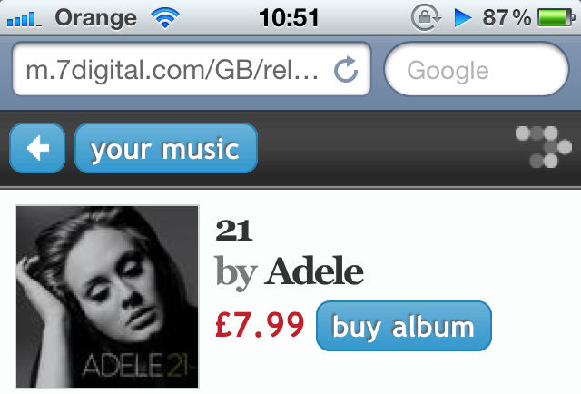Tap the Google search box
The height and width of the screenshot is (394, 581).
[x=477, y=69]
